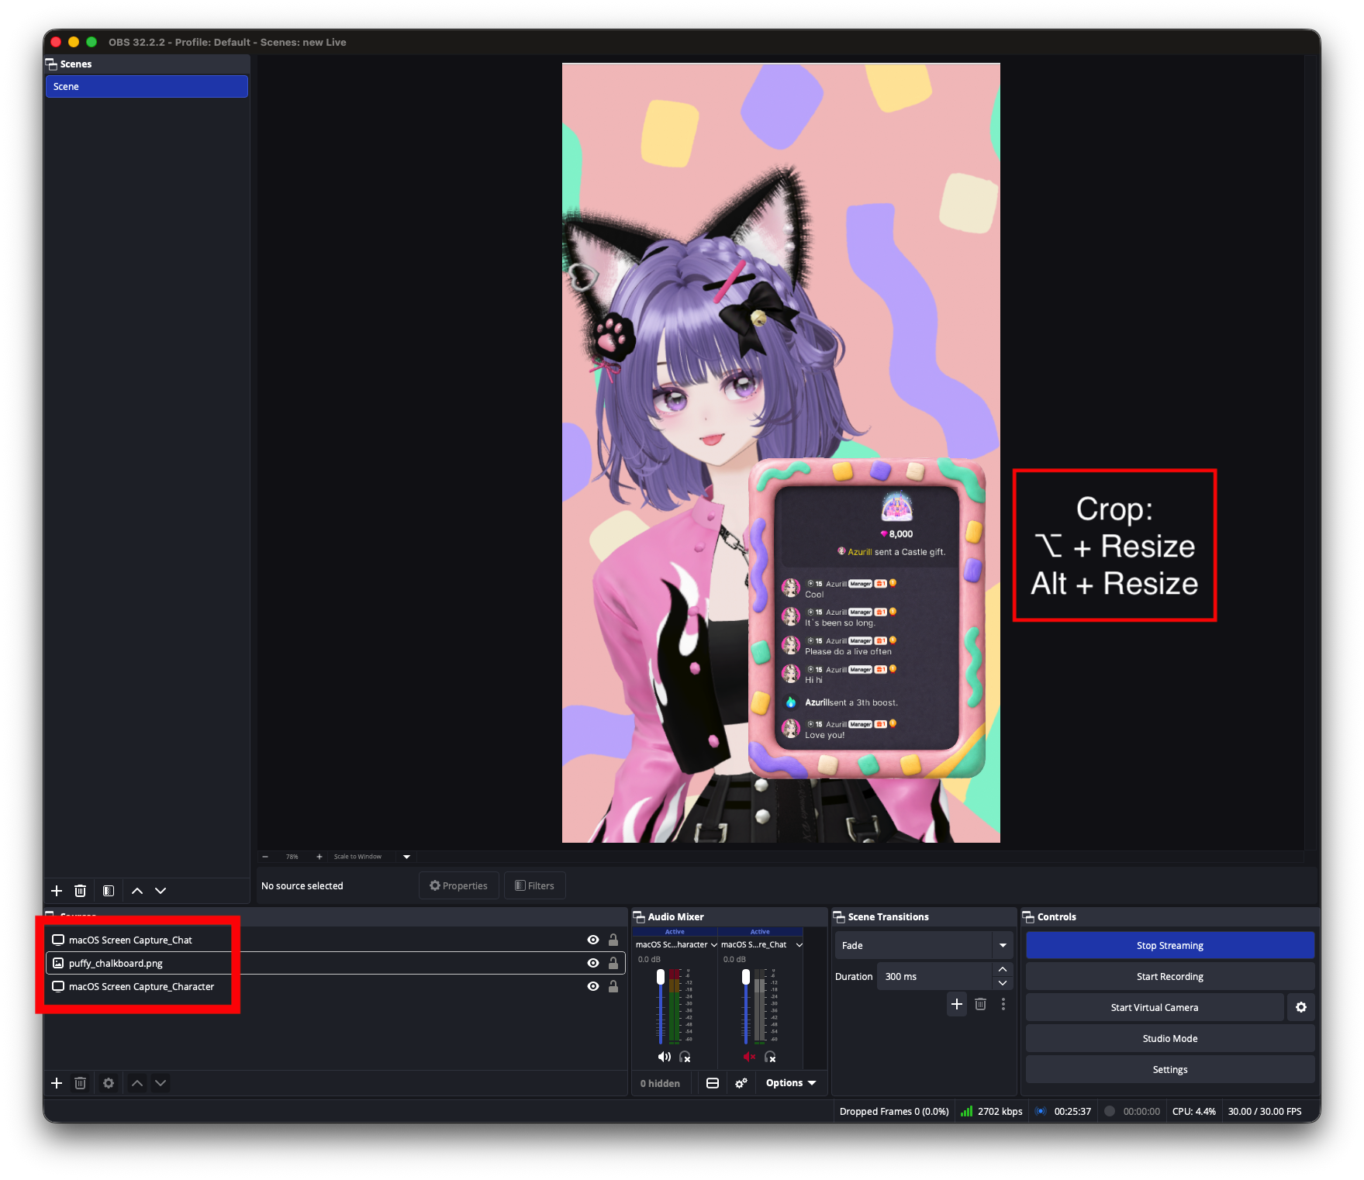Lock the puffy_chalkboard.png source
The height and width of the screenshot is (1180, 1364).
(x=613, y=963)
